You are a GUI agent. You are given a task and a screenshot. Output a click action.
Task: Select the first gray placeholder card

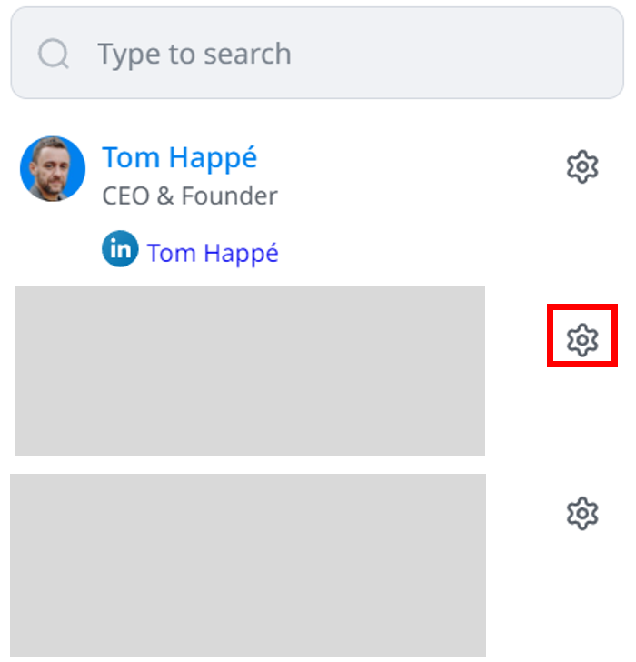pyautogui.click(x=250, y=370)
